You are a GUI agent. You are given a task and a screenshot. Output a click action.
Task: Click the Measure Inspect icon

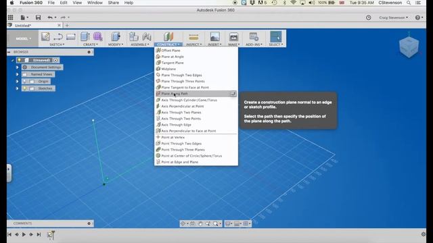pos(193,36)
